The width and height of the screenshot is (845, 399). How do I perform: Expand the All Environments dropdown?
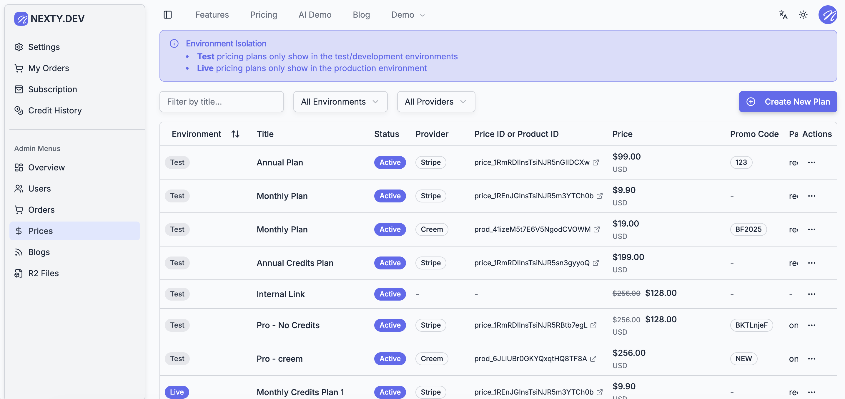pos(340,102)
